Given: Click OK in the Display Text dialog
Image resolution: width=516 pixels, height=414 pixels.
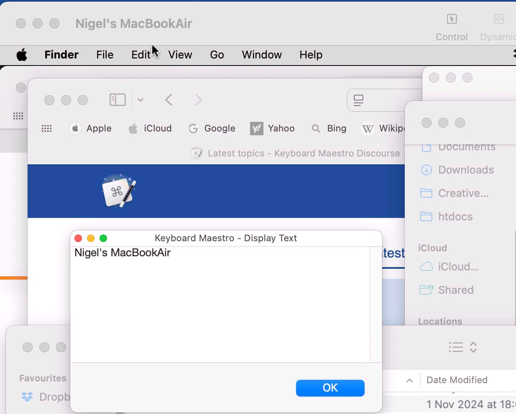Looking at the screenshot, I should (x=330, y=388).
